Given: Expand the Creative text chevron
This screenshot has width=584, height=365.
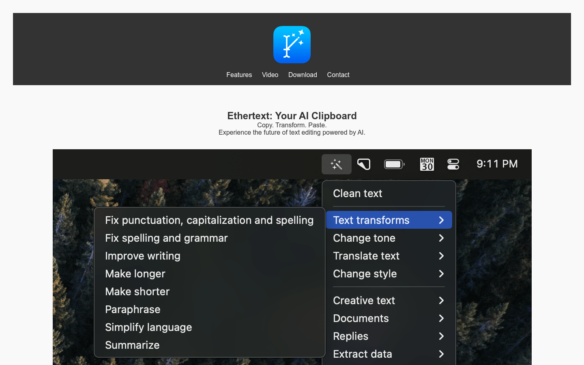Looking at the screenshot, I should coord(441,301).
